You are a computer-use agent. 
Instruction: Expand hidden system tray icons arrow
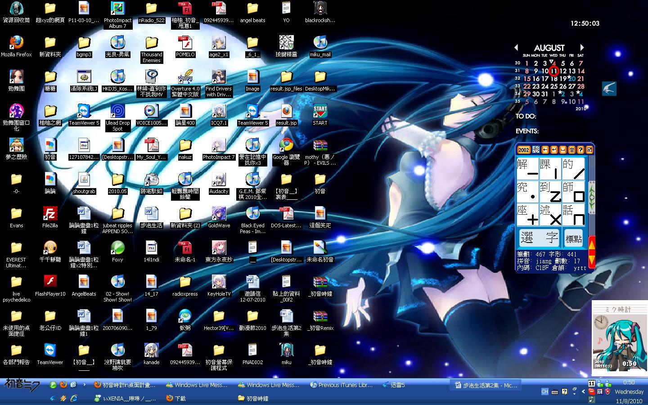tap(583, 391)
